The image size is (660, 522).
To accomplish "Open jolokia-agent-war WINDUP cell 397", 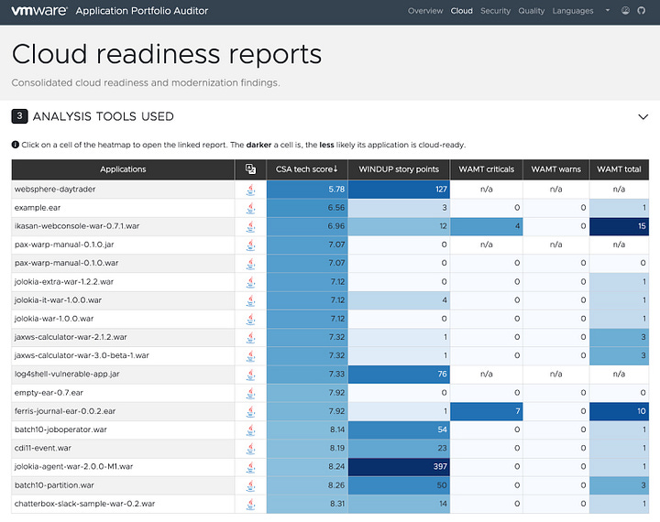I will point(399,466).
